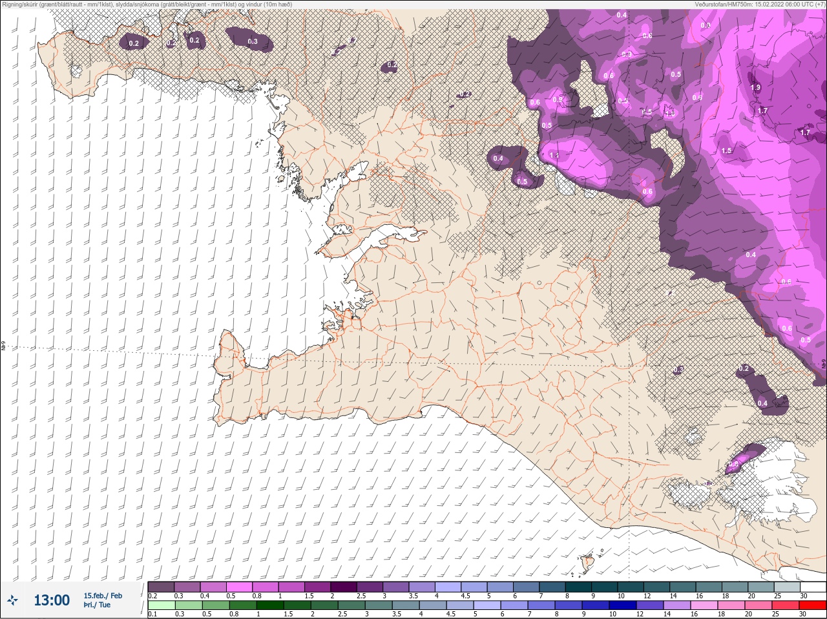
Task: Click the 'Þri./ Tue' weekday text
Action: coord(97,605)
